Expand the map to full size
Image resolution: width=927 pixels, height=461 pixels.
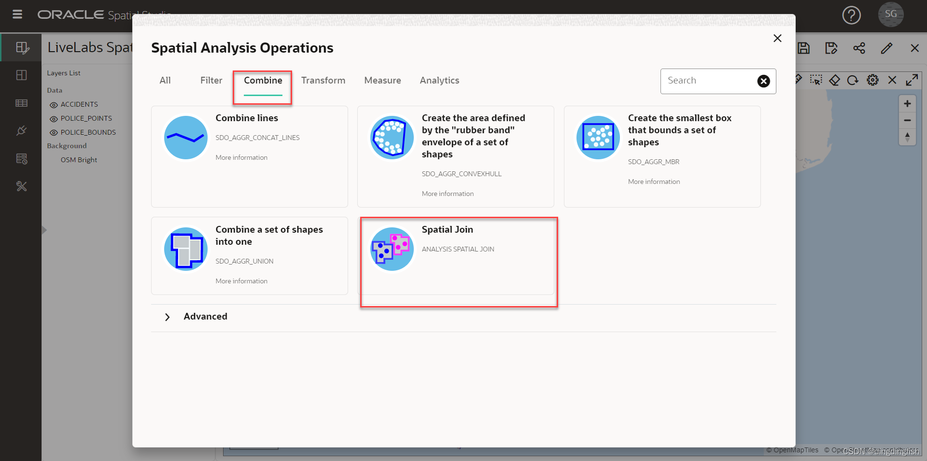coord(912,80)
